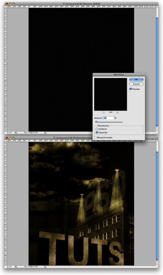This screenshot has height=275, width=163.
Task: Click the sincity.psd file icon in top title bar
Action: (64, 4)
